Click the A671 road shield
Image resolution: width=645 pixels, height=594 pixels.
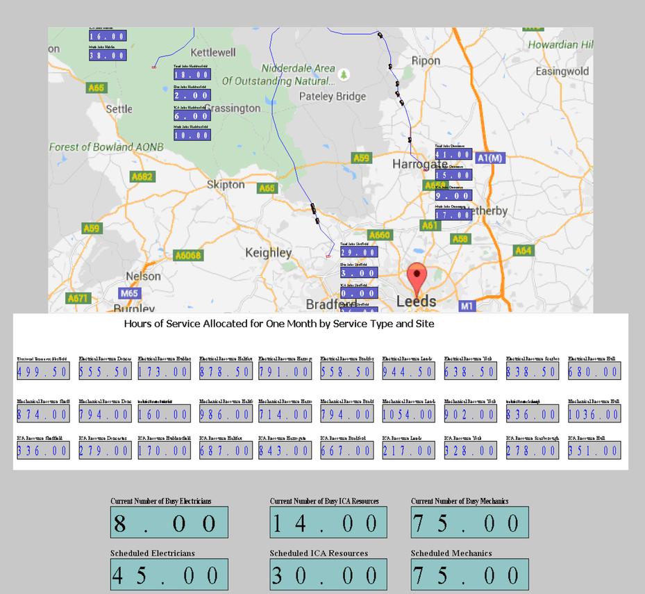78,298
